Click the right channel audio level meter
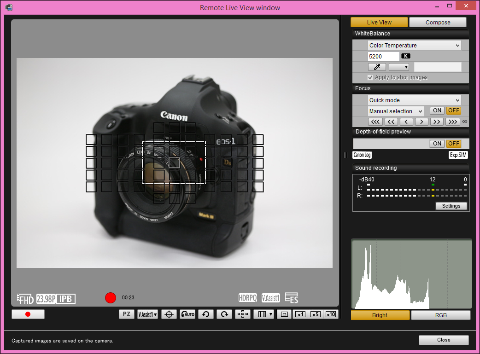The image size is (480, 354). point(417,196)
